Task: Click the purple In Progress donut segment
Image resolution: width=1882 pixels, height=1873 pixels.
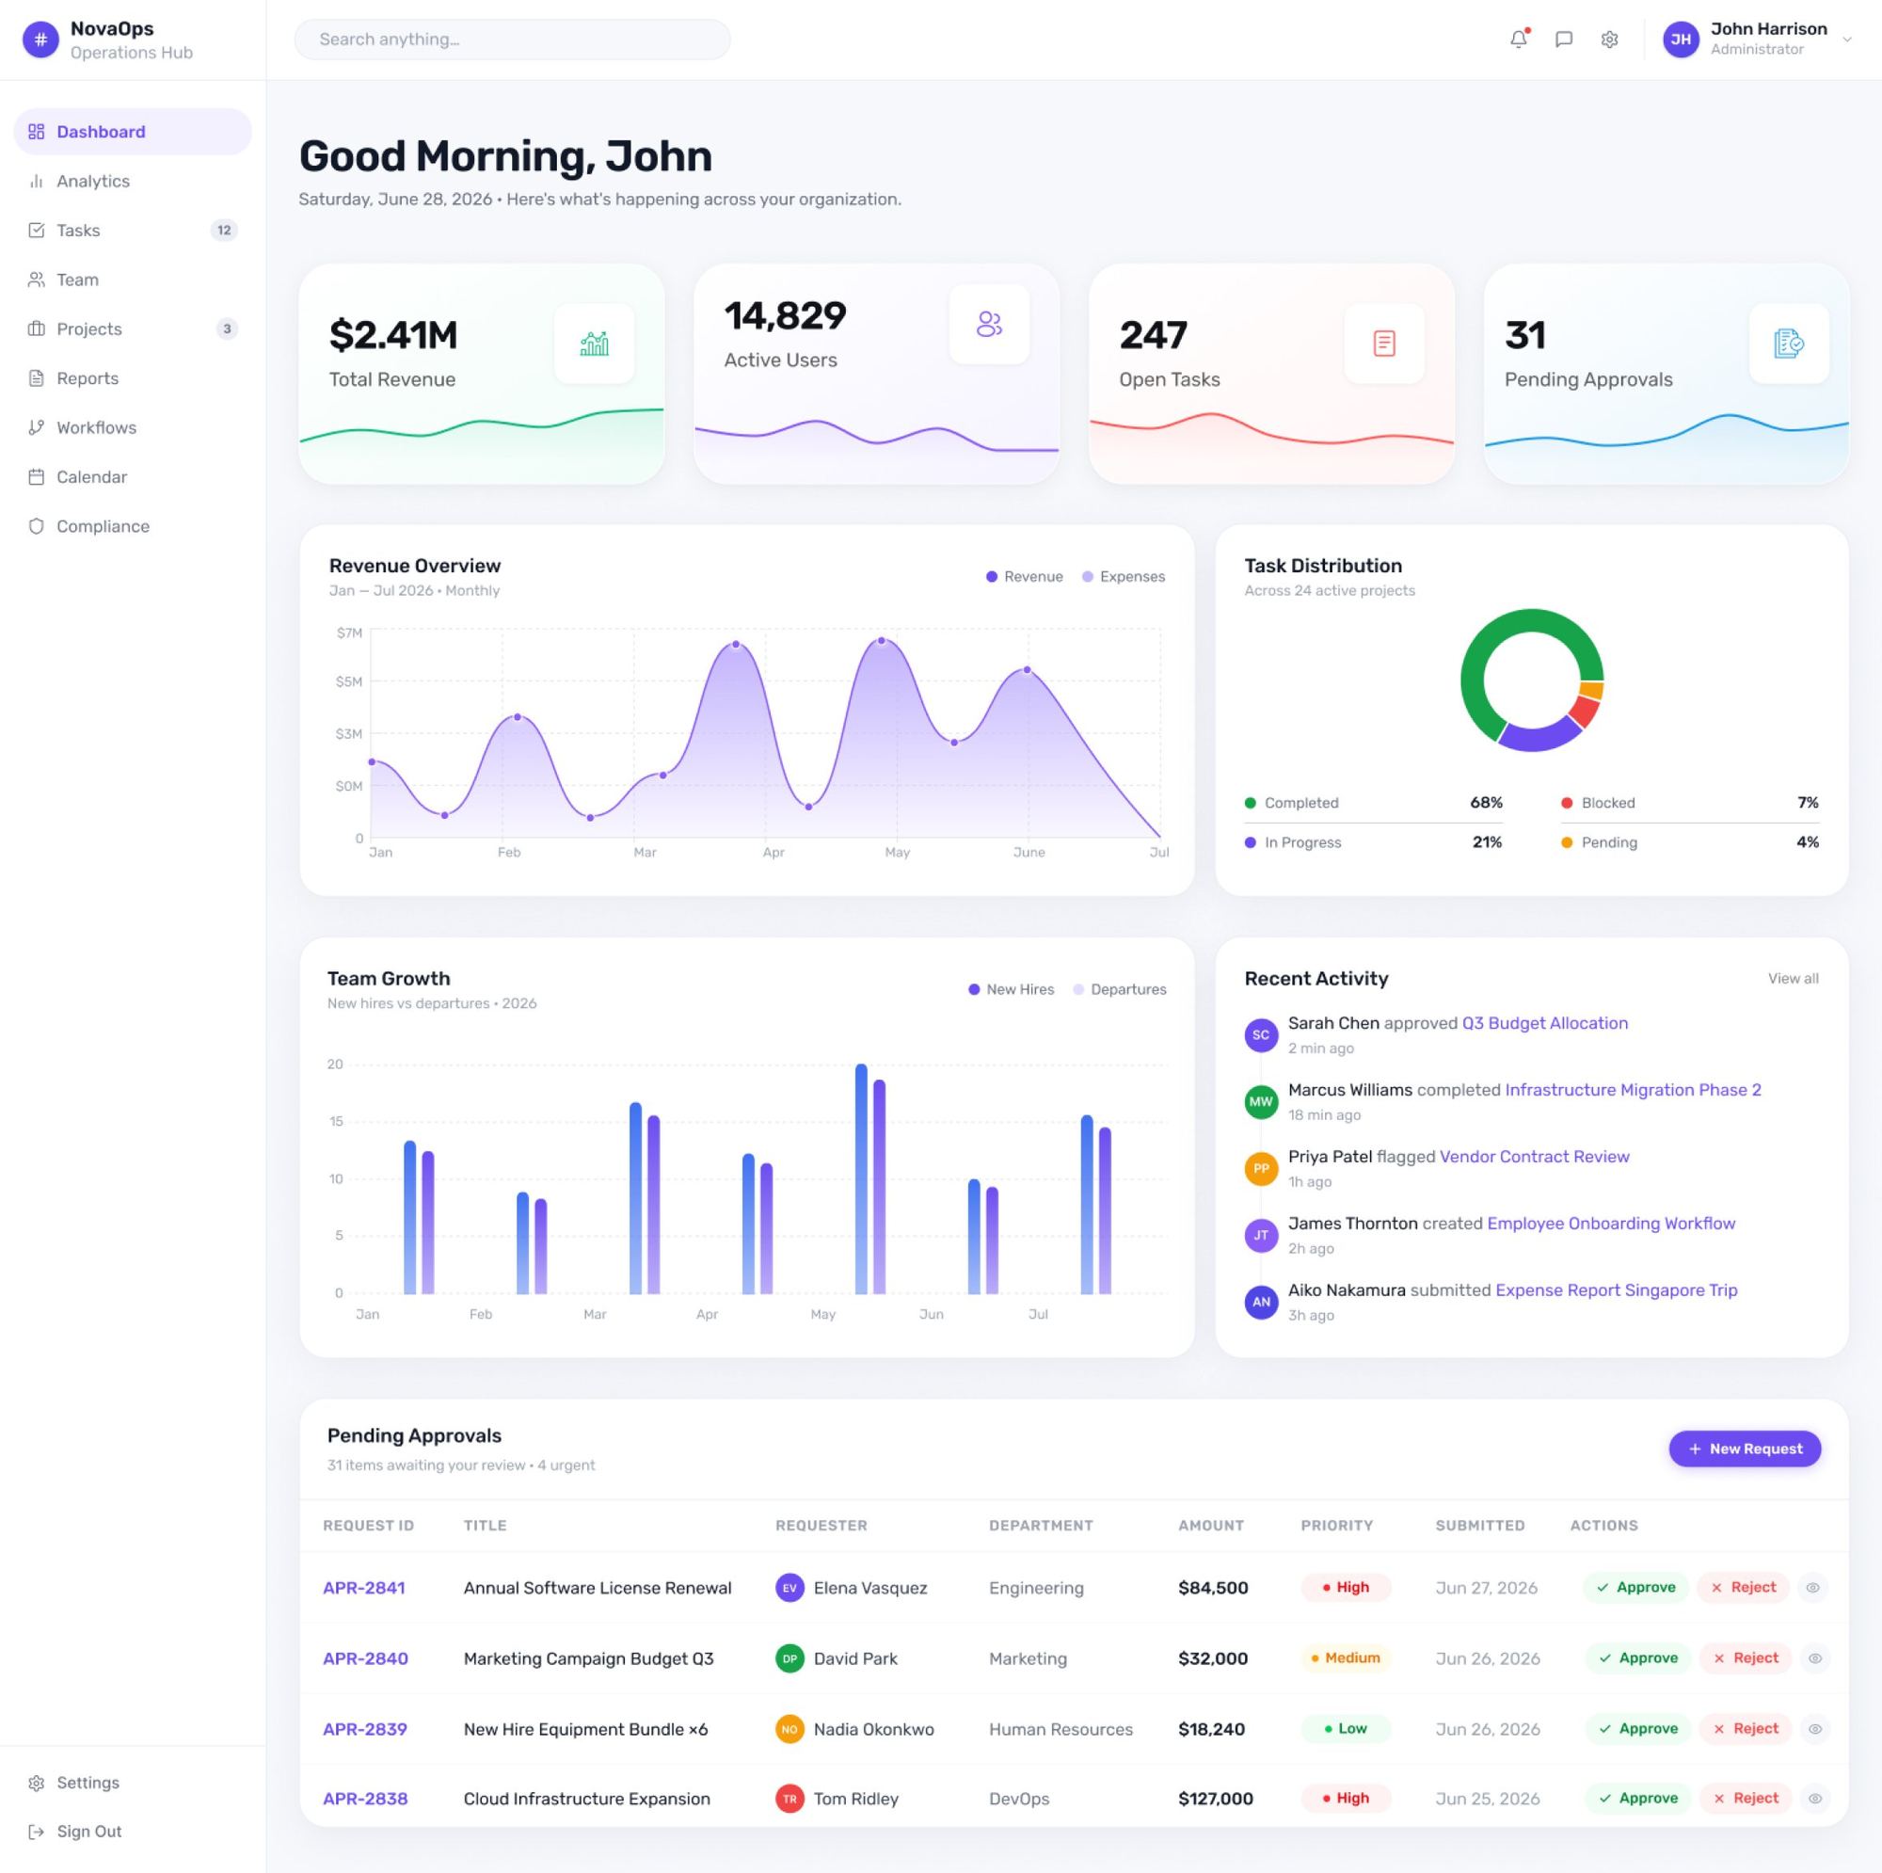Action: [1540, 736]
